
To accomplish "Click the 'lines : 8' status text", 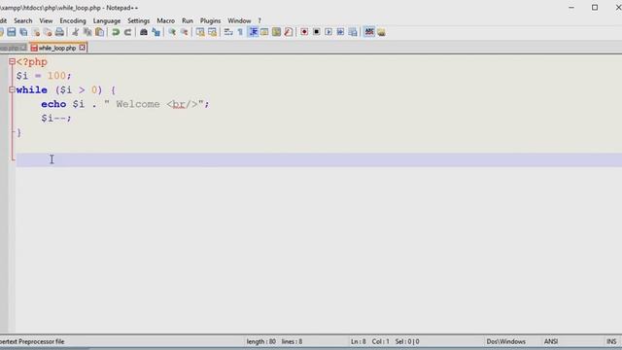I will click(292, 341).
